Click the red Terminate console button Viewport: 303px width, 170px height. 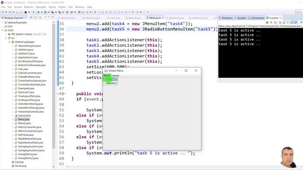pyautogui.click(x=267, y=23)
